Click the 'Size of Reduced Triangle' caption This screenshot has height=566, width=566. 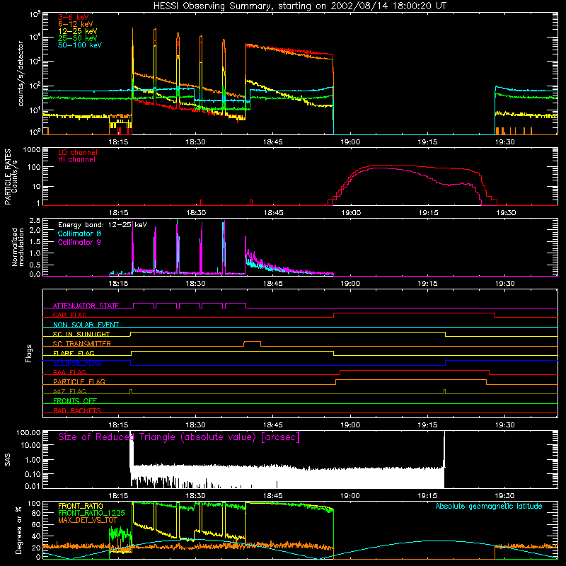pyautogui.click(x=179, y=437)
